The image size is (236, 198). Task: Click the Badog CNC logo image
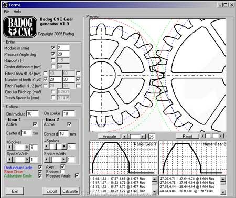coord(20,27)
